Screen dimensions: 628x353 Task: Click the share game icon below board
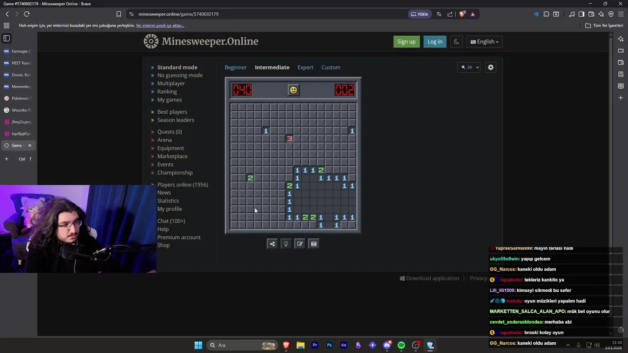pyautogui.click(x=272, y=244)
